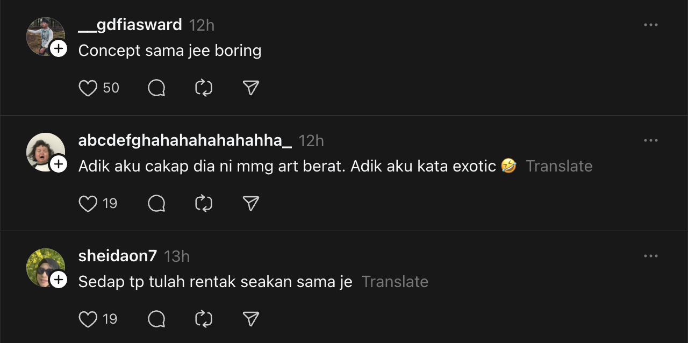688x343 pixels.
Task: Open the sheidaon7 username profile link
Action: coord(118,256)
